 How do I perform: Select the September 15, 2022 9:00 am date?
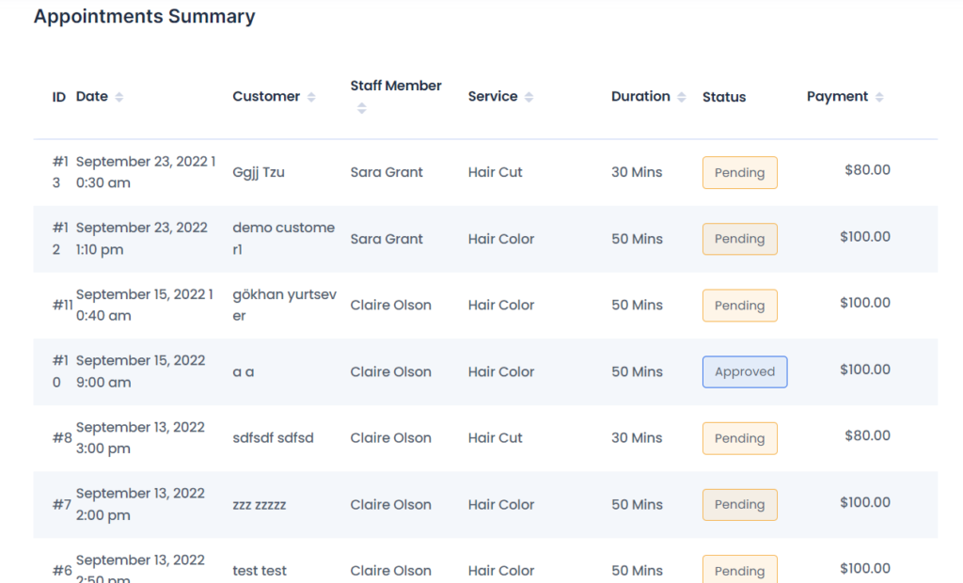(x=140, y=371)
